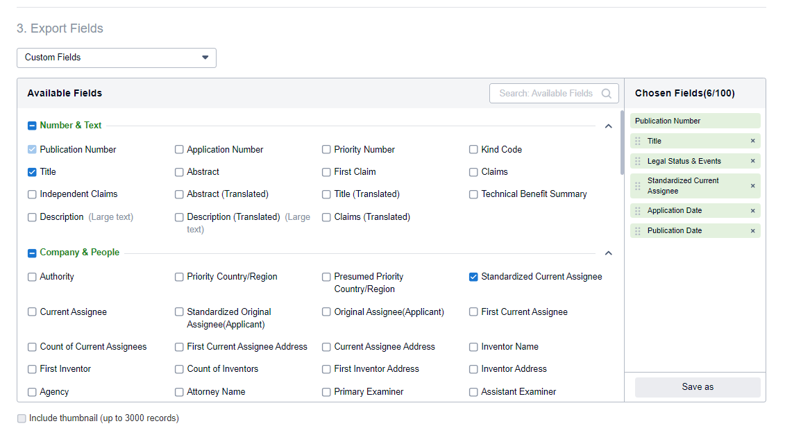Click the search magnifier icon in Available Fields
785x435 pixels.
(606, 93)
